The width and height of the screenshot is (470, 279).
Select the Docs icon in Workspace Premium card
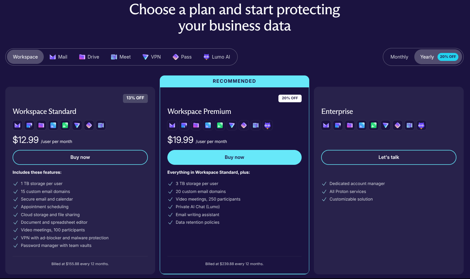point(208,125)
